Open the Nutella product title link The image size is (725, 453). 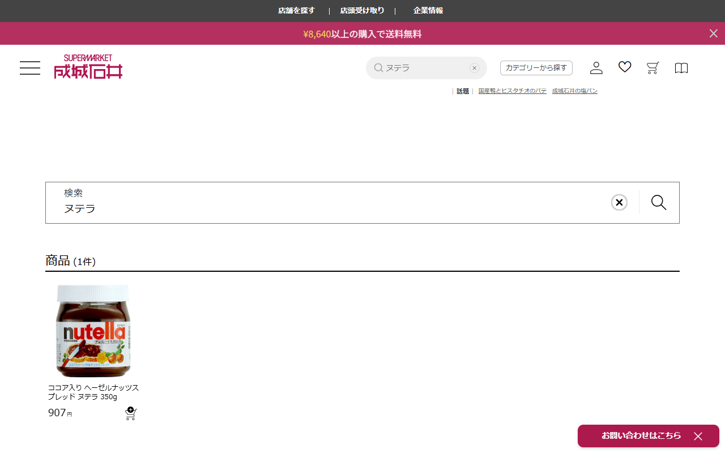coord(93,392)
